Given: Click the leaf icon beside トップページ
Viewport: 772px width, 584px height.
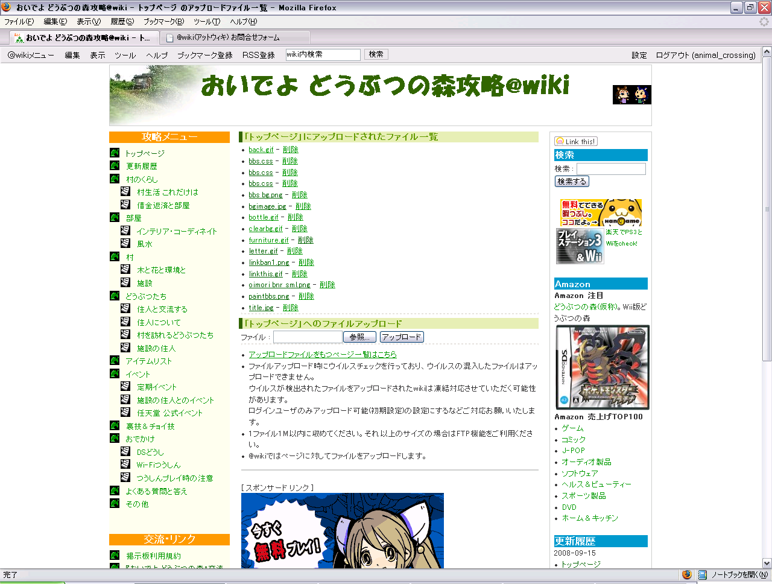Looking at the screenshot, I should (115, 153).
